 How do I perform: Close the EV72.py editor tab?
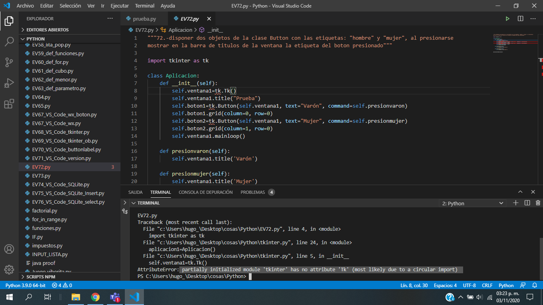tap(209, 19)
